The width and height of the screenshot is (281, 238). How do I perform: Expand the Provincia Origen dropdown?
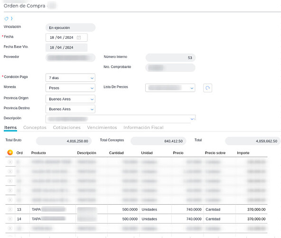coord(70,99)
